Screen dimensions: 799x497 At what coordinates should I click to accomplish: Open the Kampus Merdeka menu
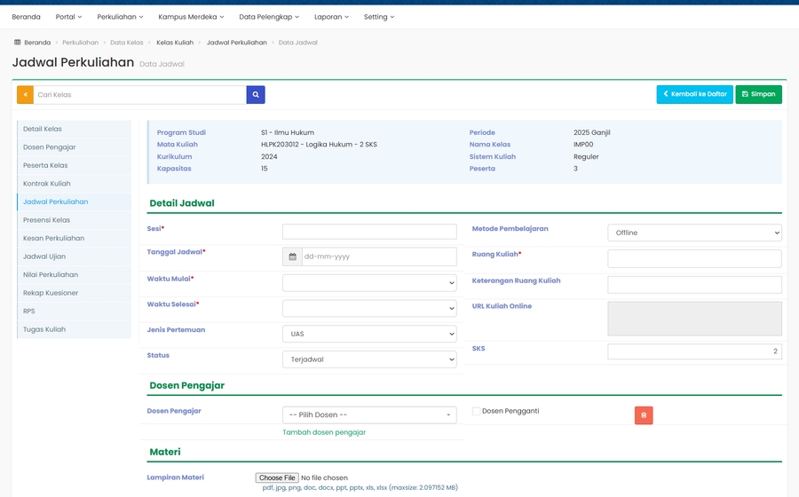[x=191, y=17]
